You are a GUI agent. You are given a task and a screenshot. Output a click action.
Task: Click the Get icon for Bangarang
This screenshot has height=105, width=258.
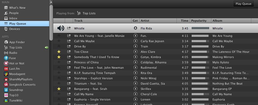pos(135,89)
